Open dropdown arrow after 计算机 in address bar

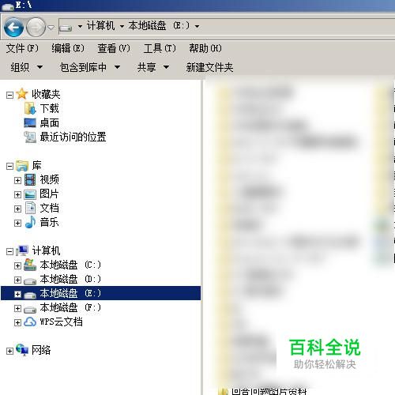[122, 26]
